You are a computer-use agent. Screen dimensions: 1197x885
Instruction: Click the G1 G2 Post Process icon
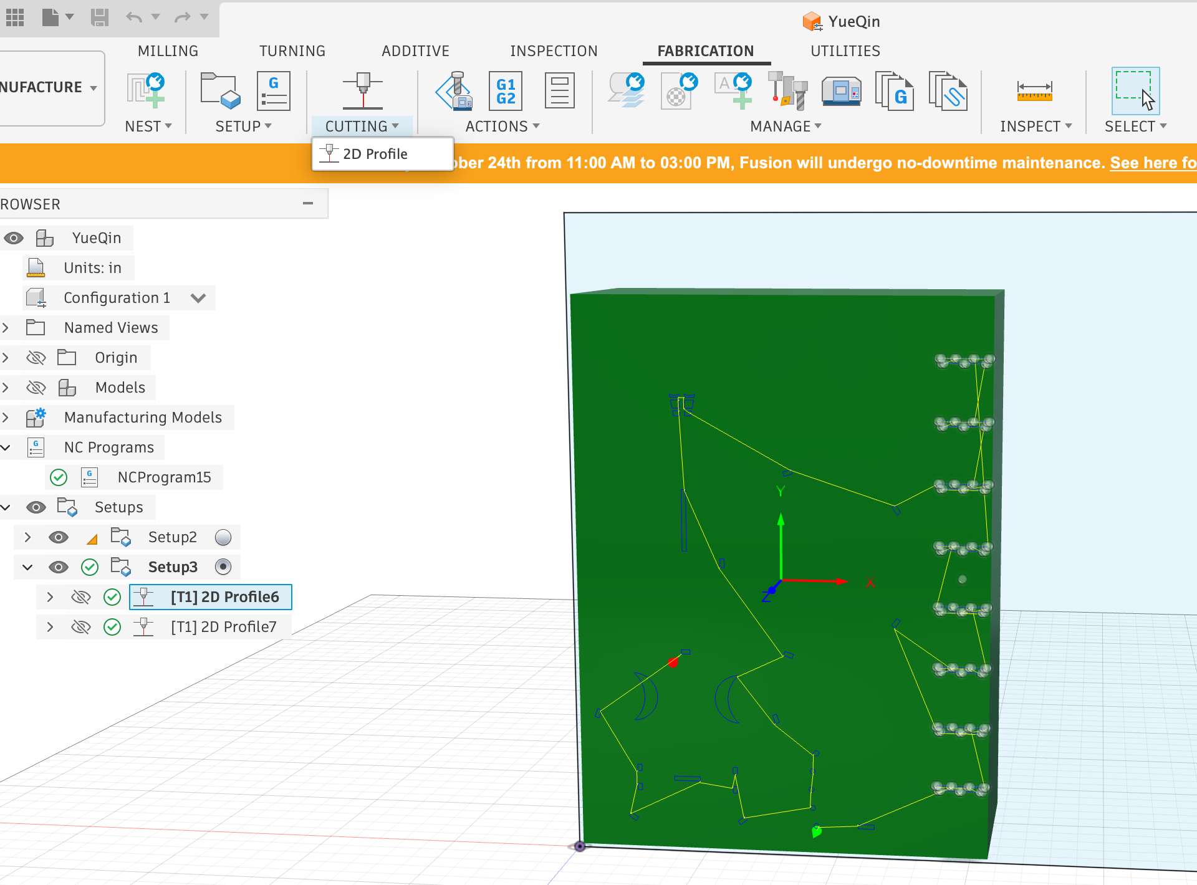tap(506, 90)
